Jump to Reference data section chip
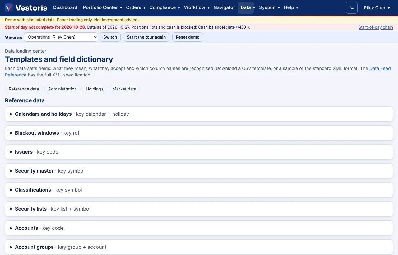 point(24,89)
